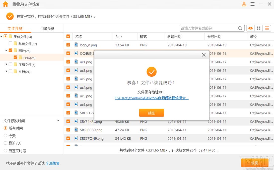Click the orange 恢复 button

[x=254, y=163]
